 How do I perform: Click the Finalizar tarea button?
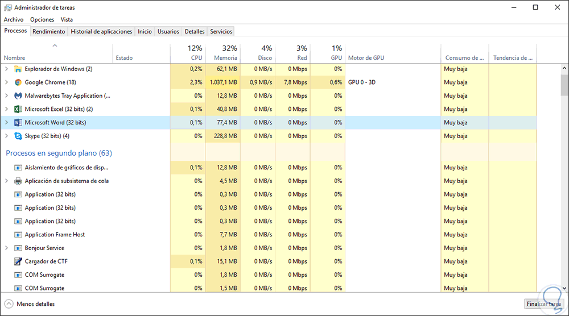pos(544,304)
